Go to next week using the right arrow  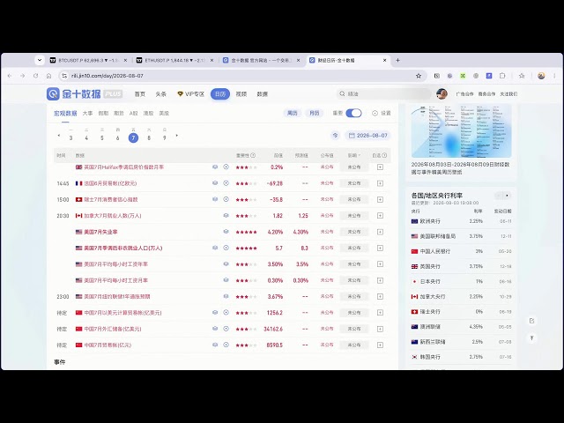coord(176,136)
